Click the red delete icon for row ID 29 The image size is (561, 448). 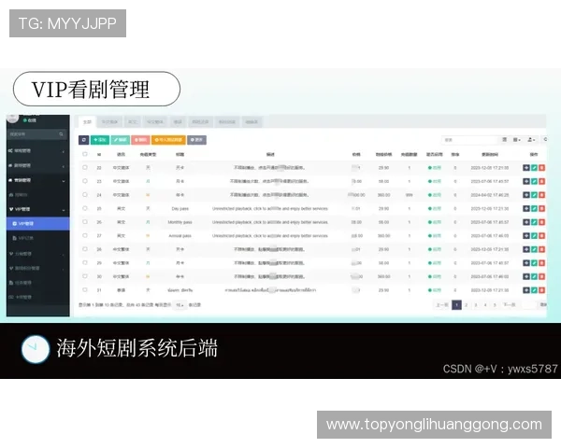(x=542, y=263)
